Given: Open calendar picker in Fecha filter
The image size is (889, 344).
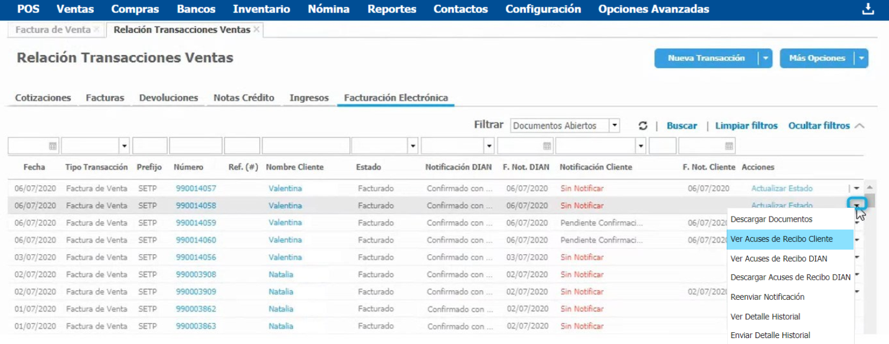Looking at the screenshot, I should [52, 146].
